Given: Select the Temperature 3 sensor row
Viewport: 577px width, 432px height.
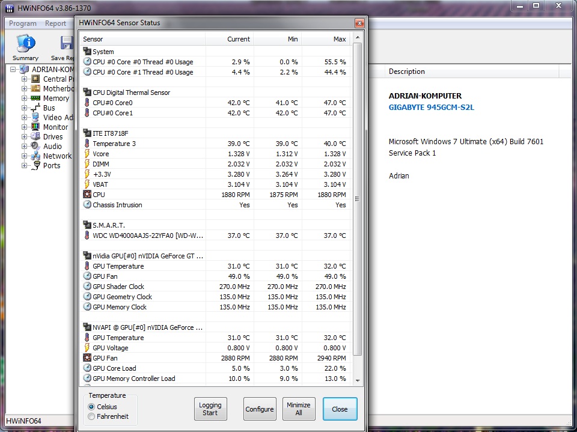Looking at the screenshot, I should point(215,144).
